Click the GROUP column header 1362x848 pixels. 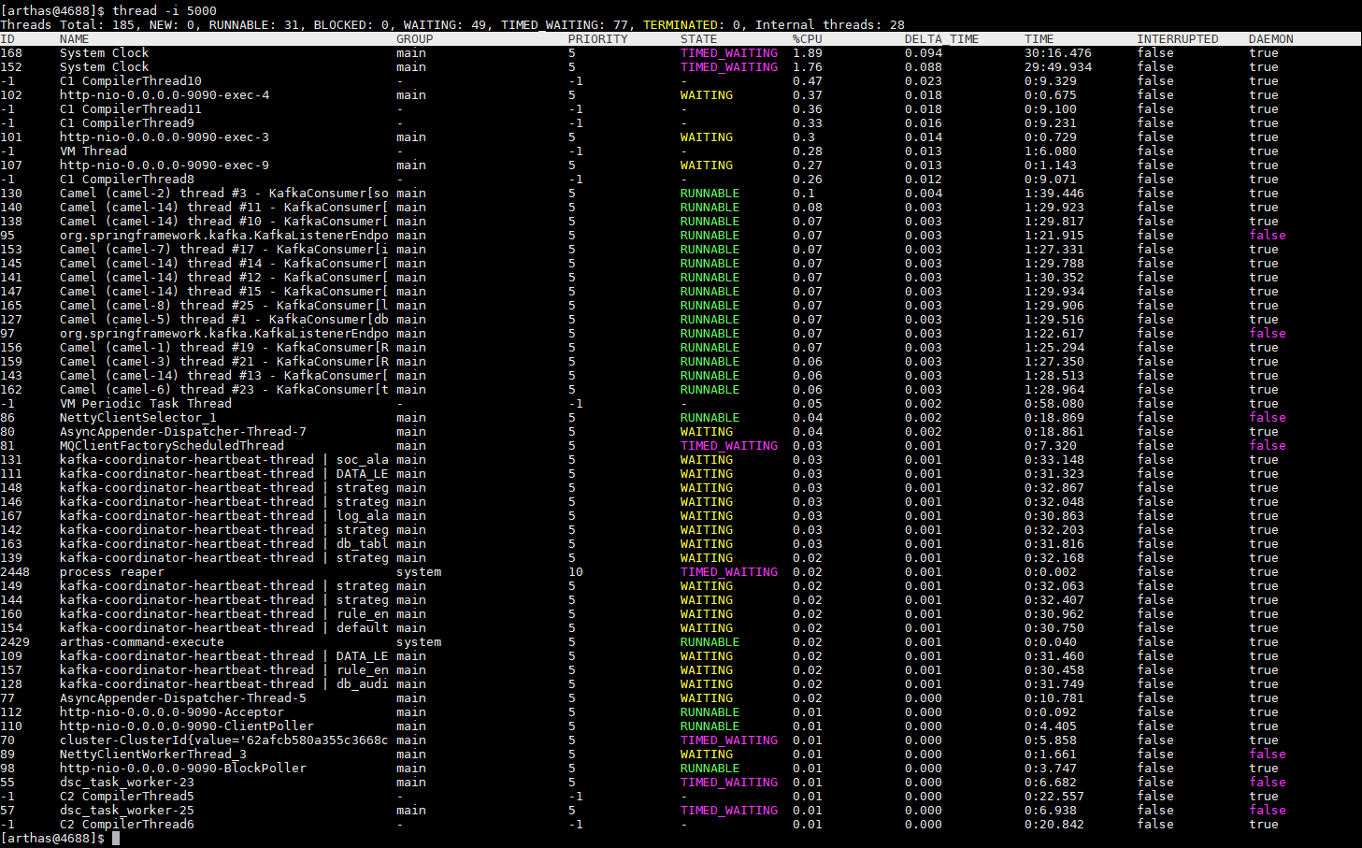point(415,39)
